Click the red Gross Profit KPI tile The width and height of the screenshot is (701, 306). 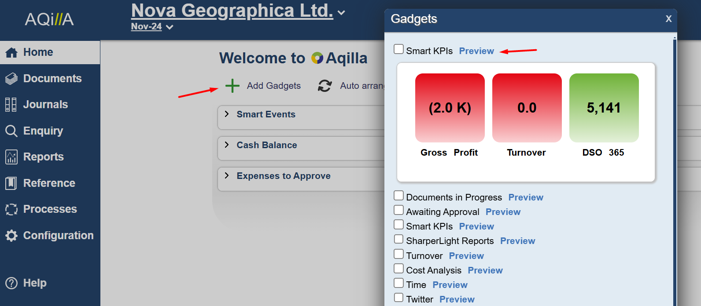[x=450, y=108]
